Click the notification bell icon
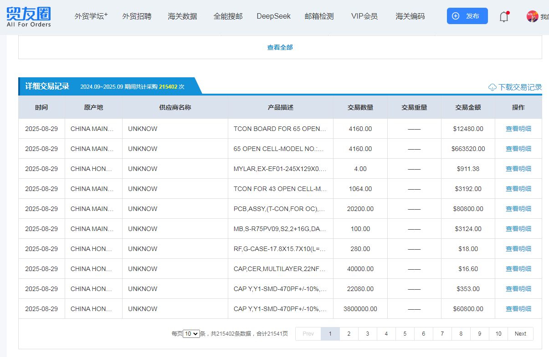Viewport: 549px width, 357px height. pos(503,17)
